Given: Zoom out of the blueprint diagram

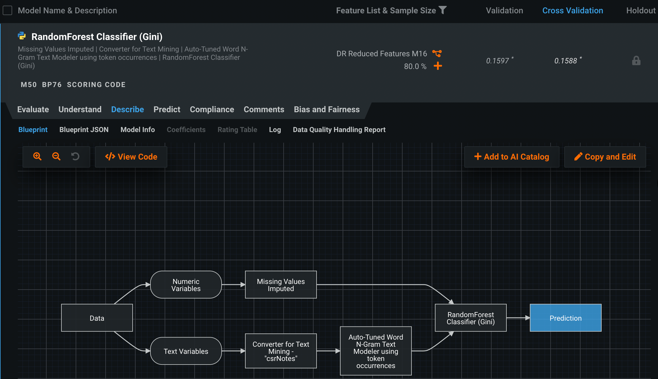Looking at the screenshot, I should pos(56,156).
